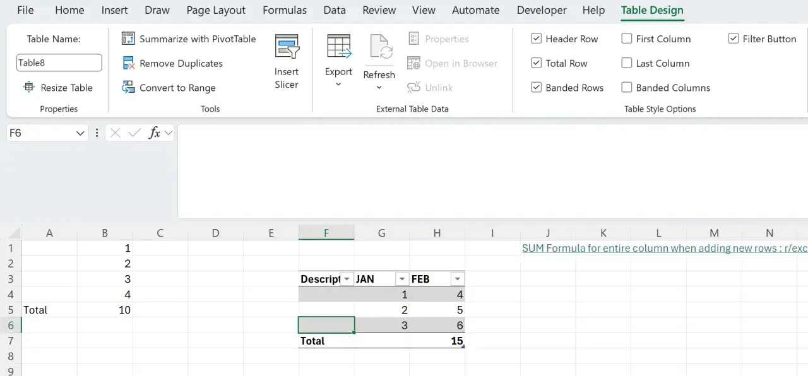
Task: Open the Draw tab
Action: point(157,10)
